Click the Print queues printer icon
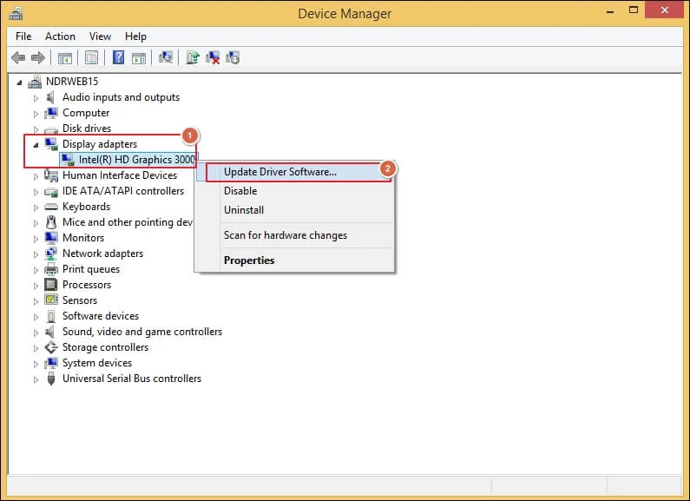 [x=51, y=269]
